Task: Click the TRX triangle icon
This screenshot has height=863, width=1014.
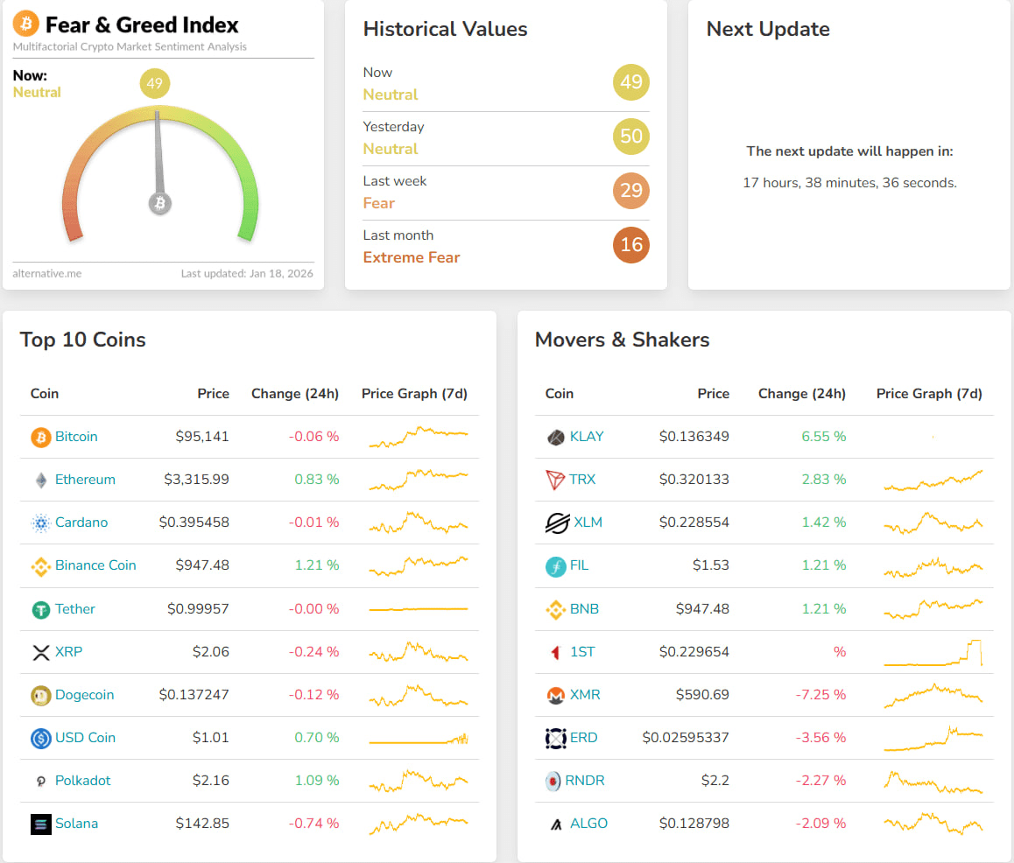Action: 555,480
